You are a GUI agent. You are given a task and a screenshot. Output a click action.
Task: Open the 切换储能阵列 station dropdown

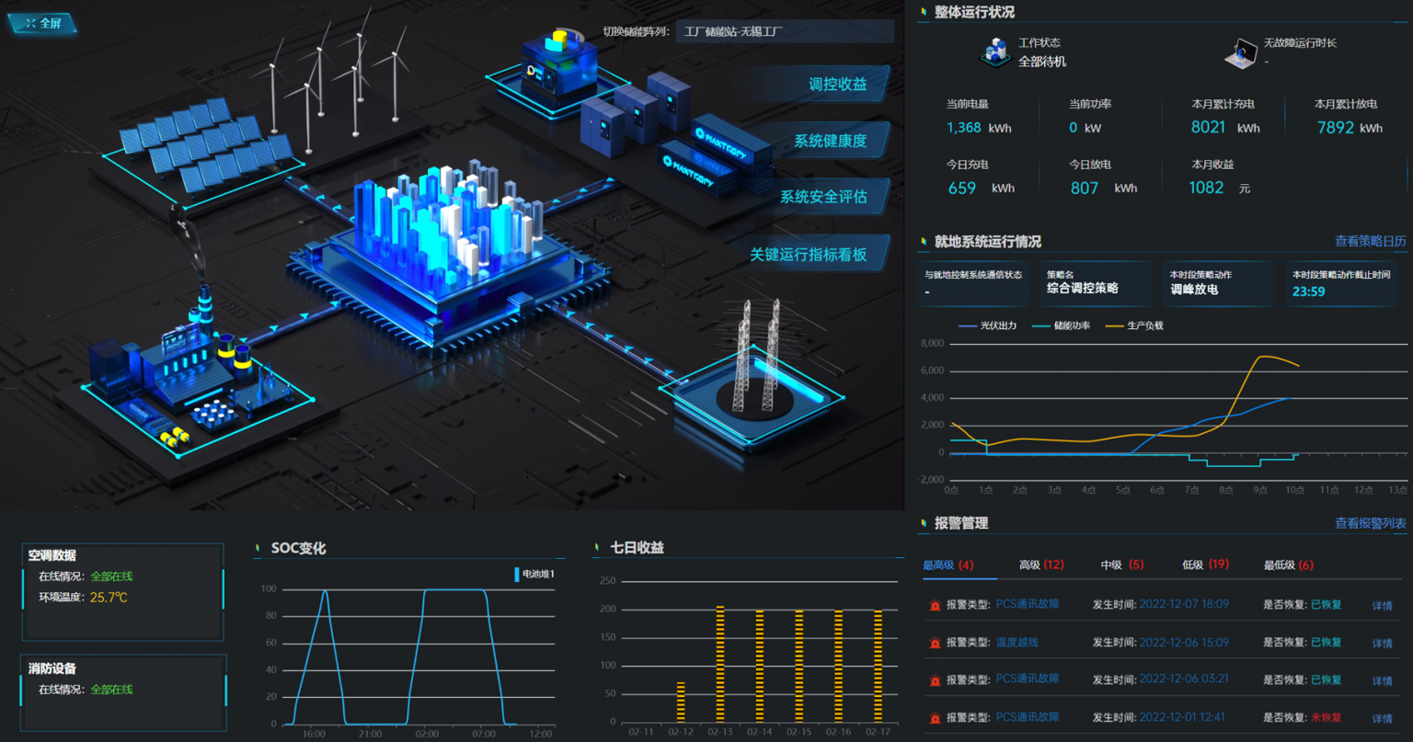click(x=784, y=31)
